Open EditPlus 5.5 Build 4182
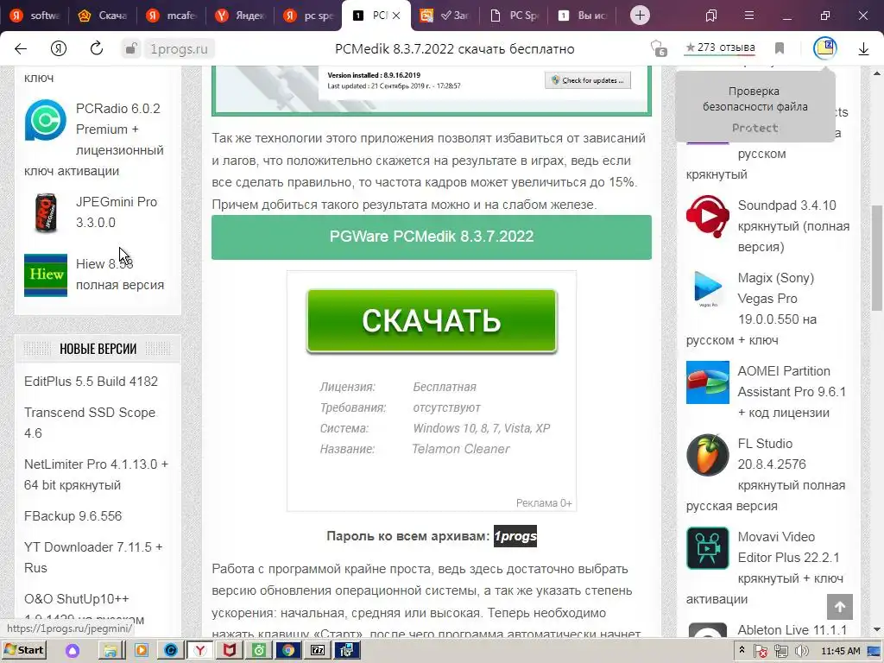The width and height of the screenshot is (884, 663). 91,381
